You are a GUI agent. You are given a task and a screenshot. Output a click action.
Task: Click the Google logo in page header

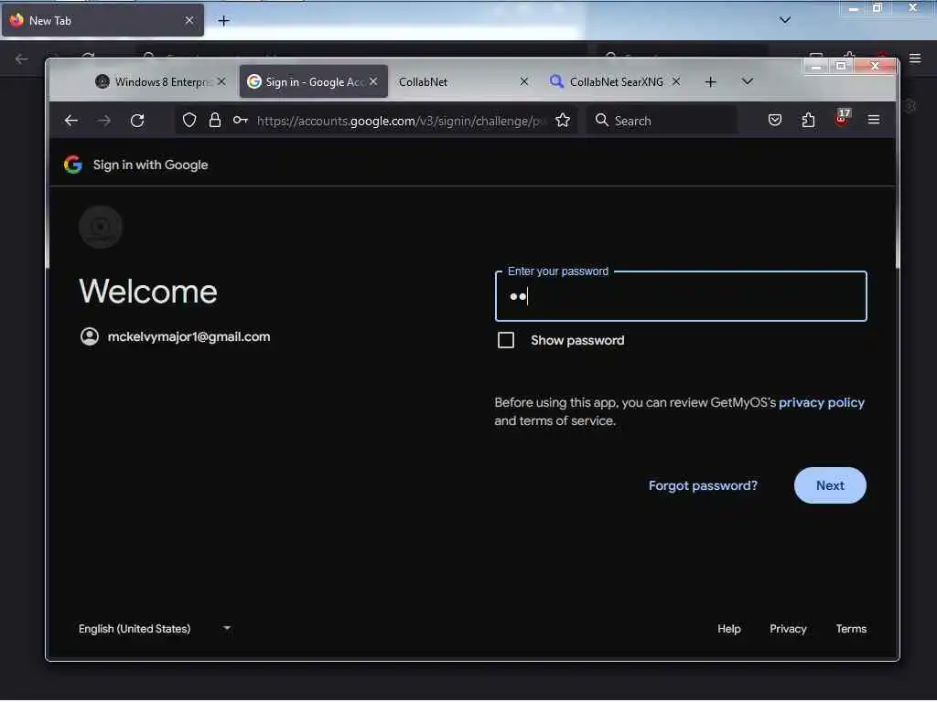(73, 165)
